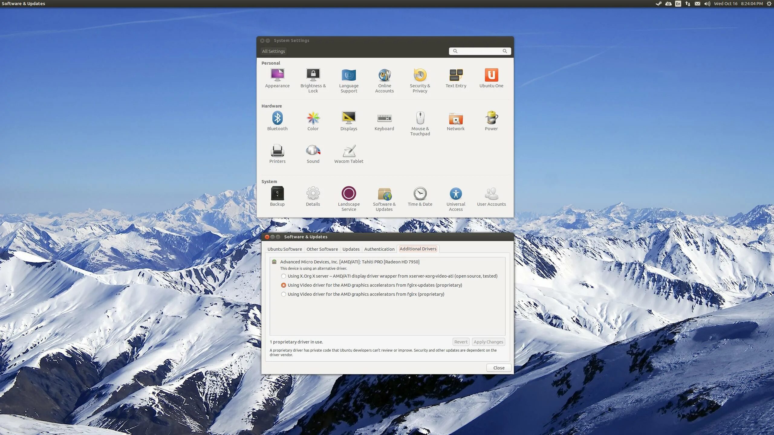The width and height of the screenshot is (774, 435).
Task: Select the xserver-xorg-video-ati open source driver
Action: pyautogui.click(x=283, y=276)
